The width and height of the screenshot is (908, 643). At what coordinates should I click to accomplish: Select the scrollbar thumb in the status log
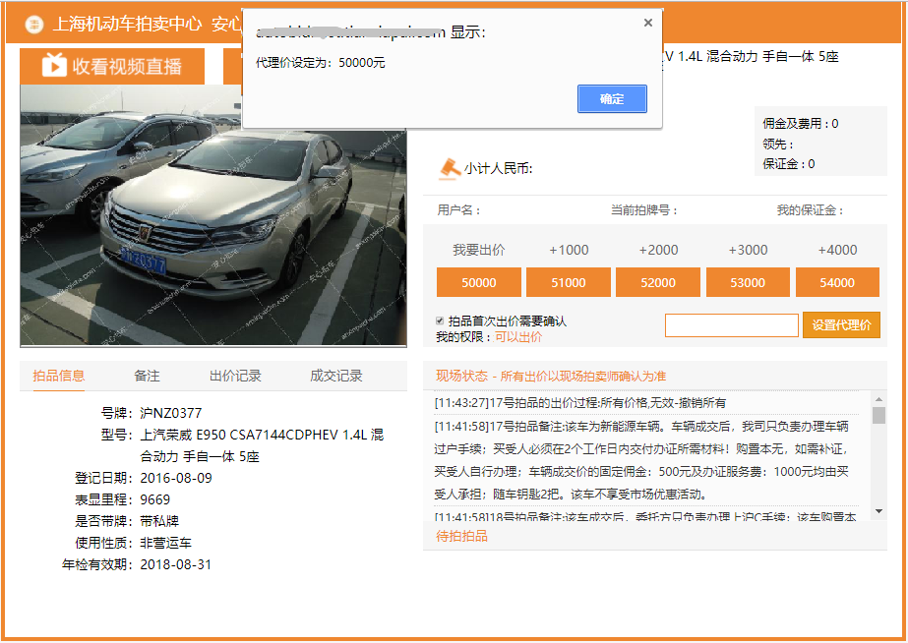(878, 415)
